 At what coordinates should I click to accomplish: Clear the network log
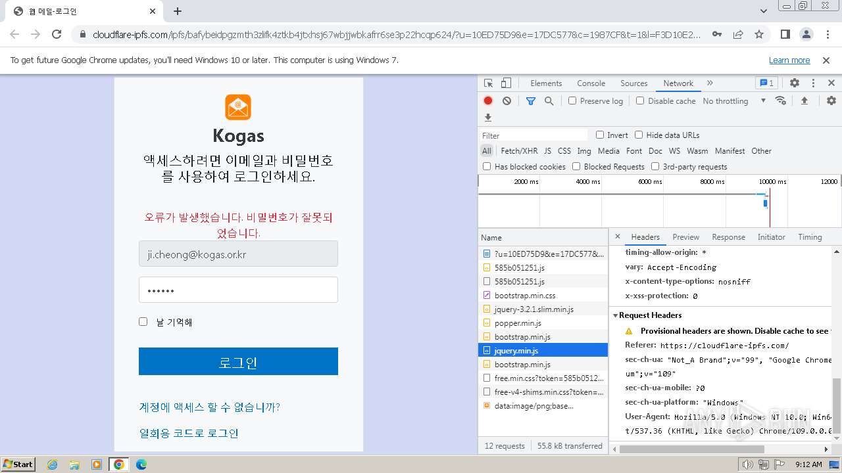coord(507,101)
